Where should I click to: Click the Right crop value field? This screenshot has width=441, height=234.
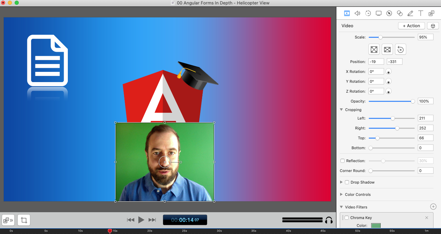(426, 128)
